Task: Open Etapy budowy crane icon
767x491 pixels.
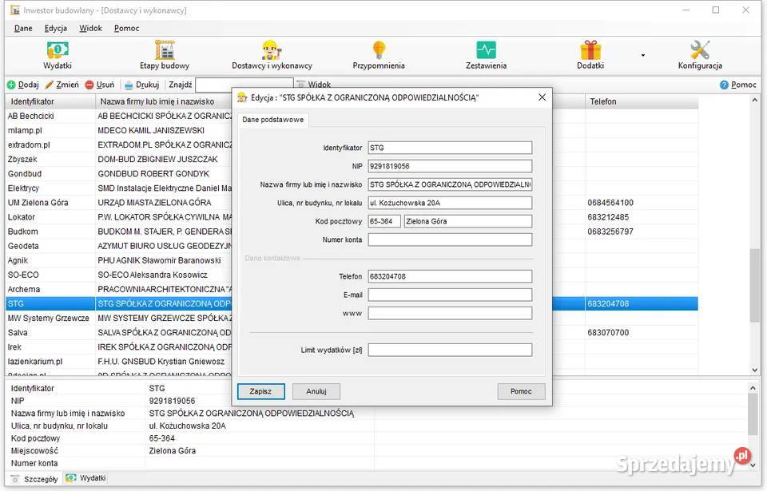Action: point(165,51)
